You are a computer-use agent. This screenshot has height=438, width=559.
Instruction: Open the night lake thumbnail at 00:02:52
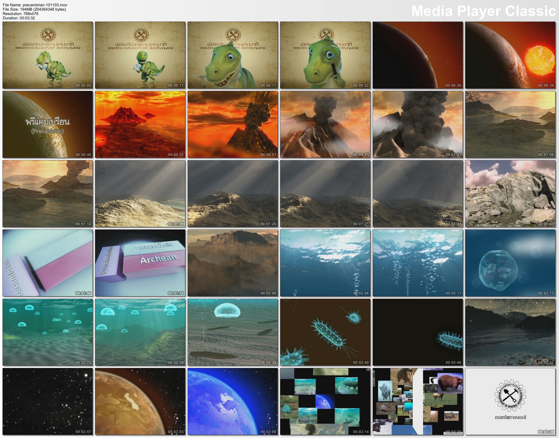click(x=510, y=332)
